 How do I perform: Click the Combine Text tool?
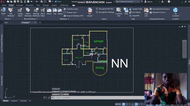[x=119, y=12]
